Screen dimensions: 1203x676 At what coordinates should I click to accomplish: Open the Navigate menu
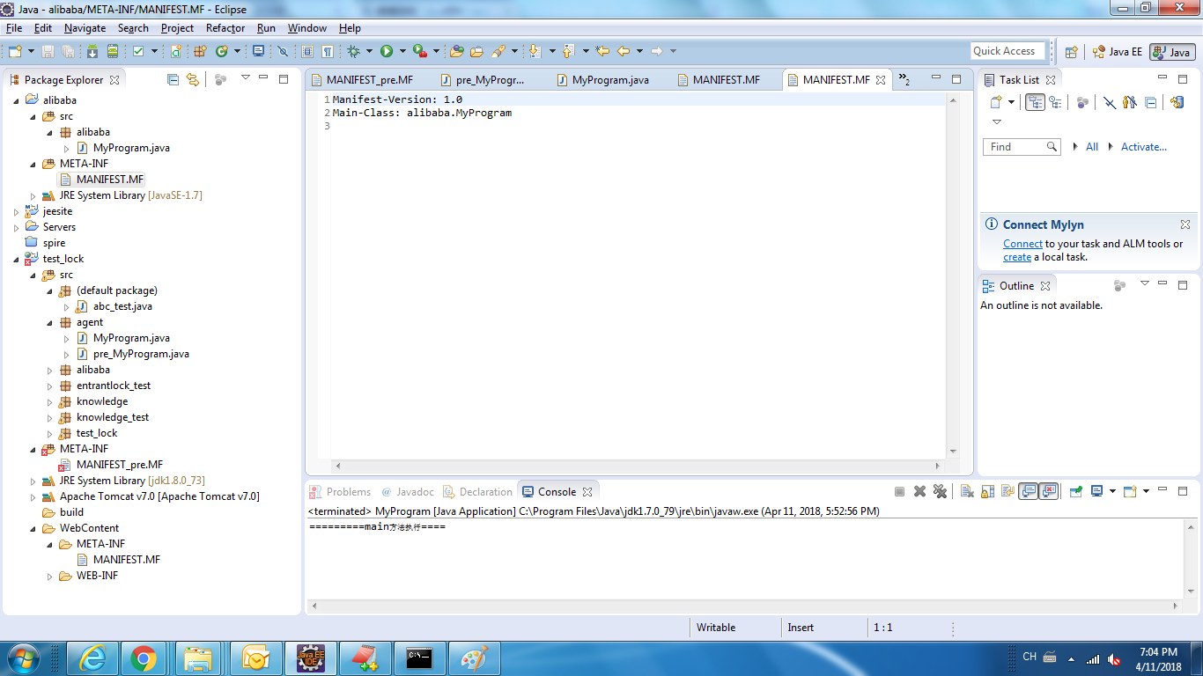click(x=85, y=28)
